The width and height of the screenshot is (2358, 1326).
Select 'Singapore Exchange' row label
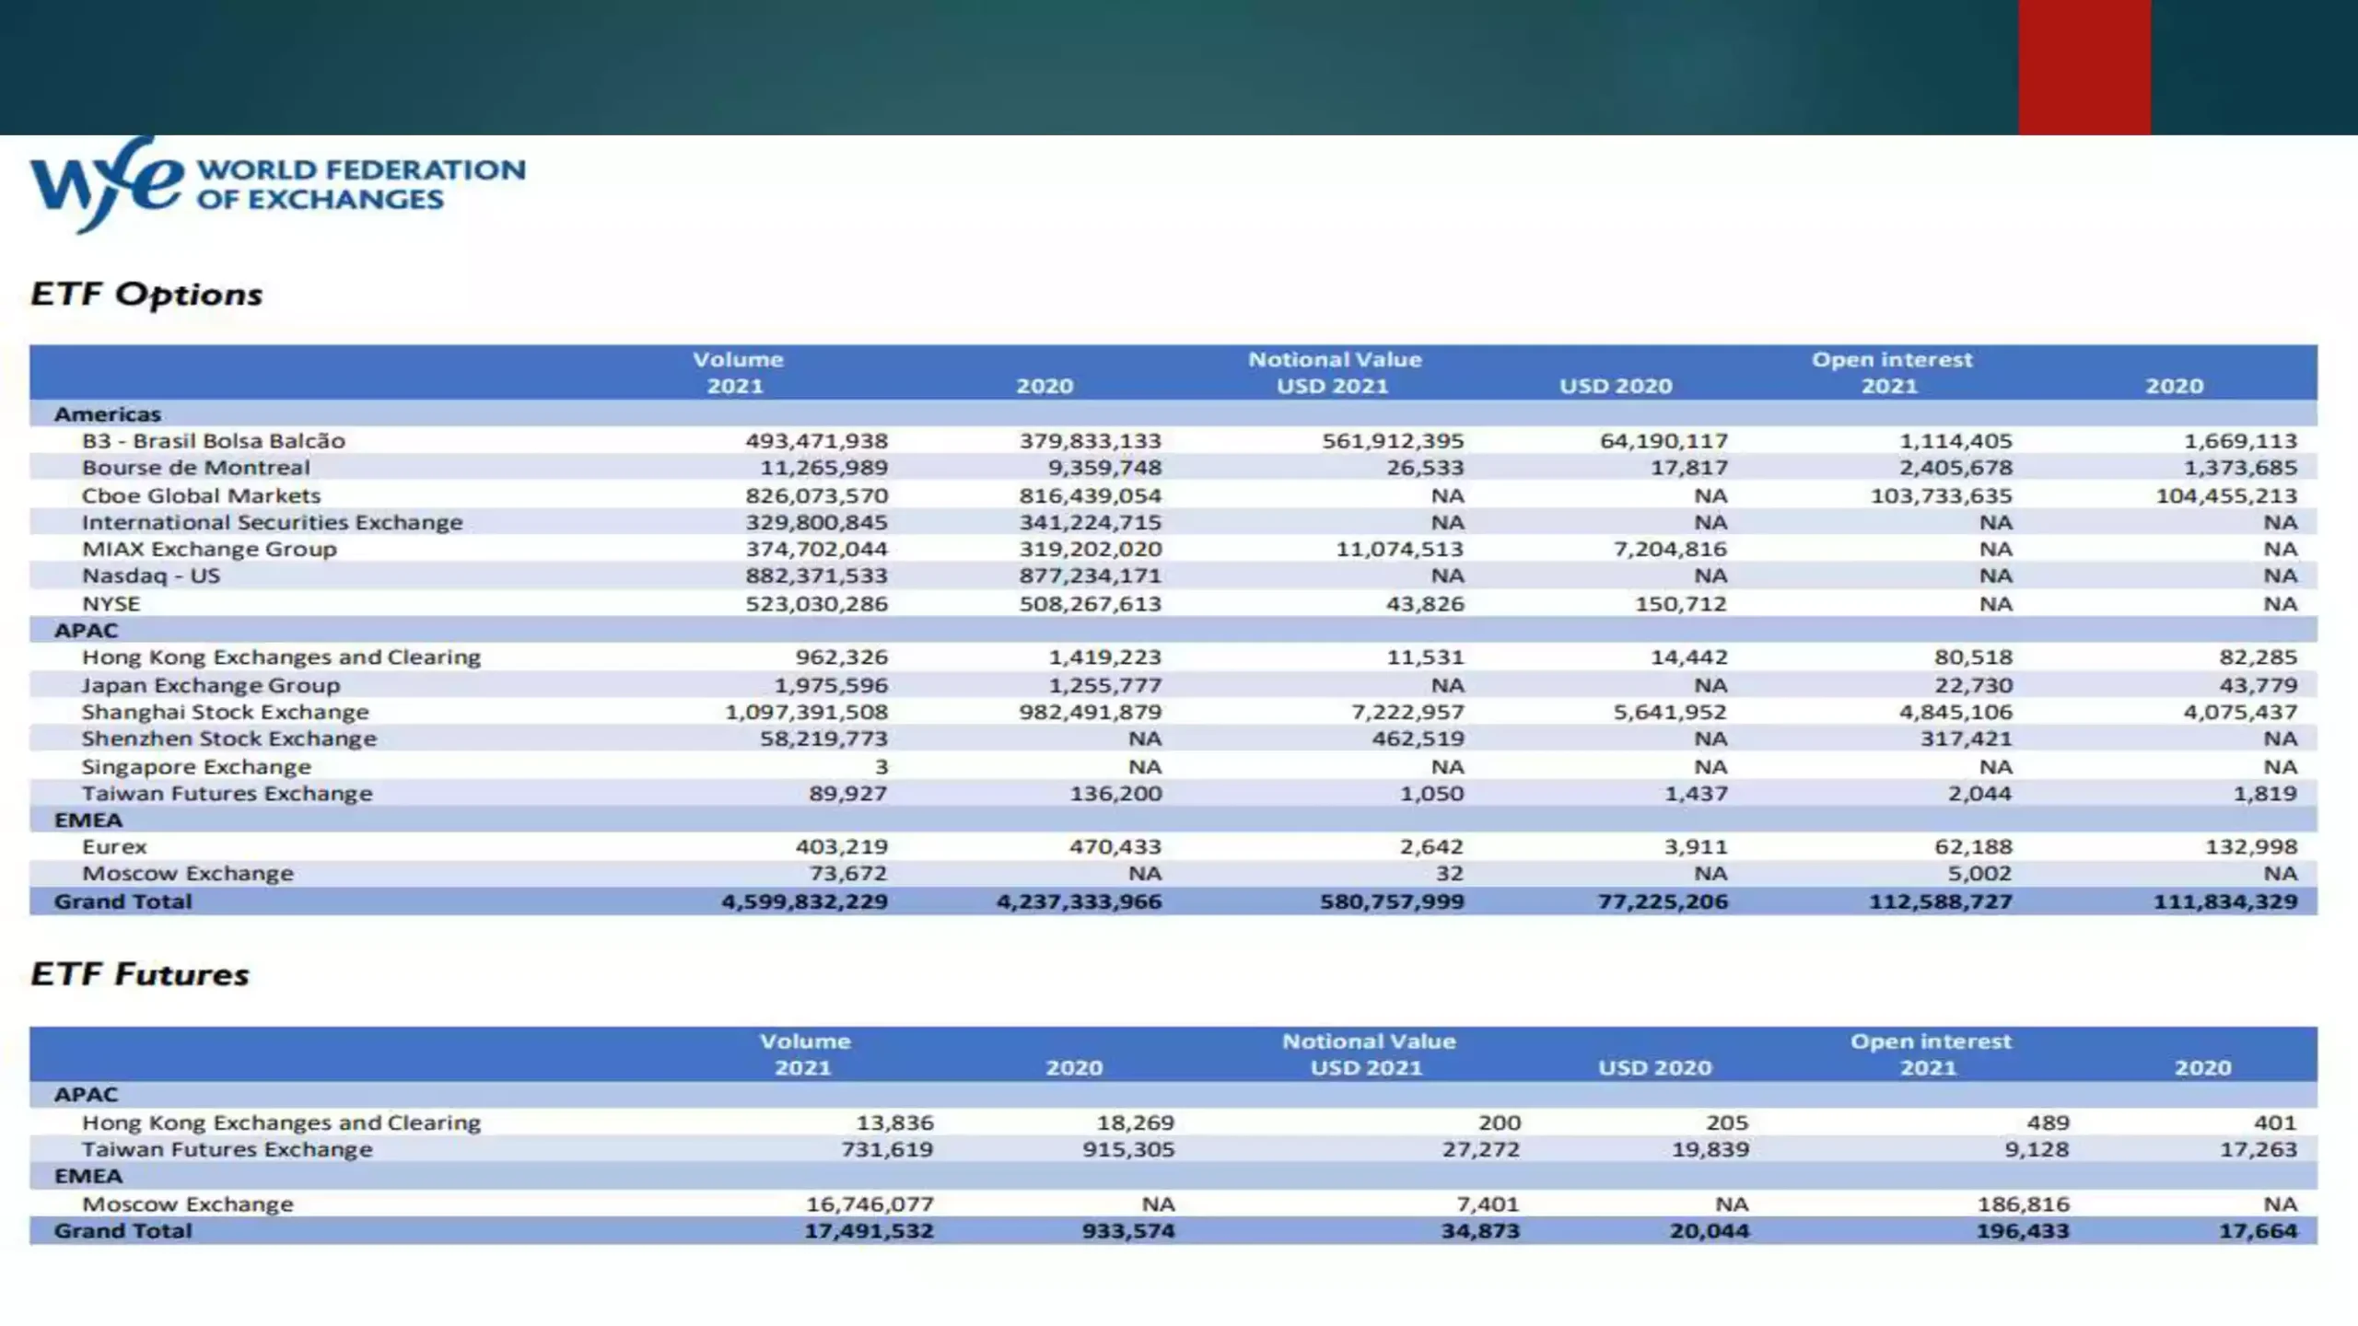pyautogui.click(x=196, y=767)
